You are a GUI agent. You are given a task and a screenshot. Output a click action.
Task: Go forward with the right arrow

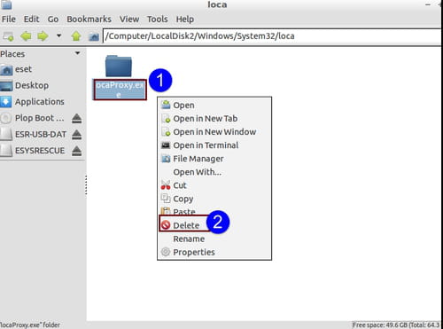point(43,36)
